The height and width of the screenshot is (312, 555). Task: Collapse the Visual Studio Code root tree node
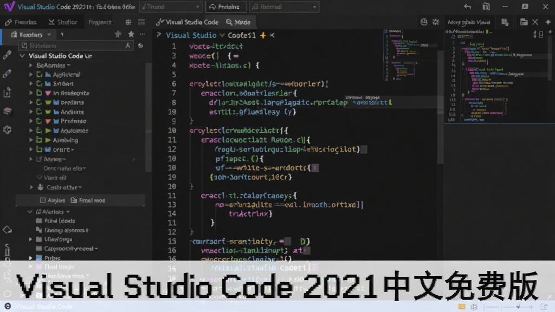(22, 56)
